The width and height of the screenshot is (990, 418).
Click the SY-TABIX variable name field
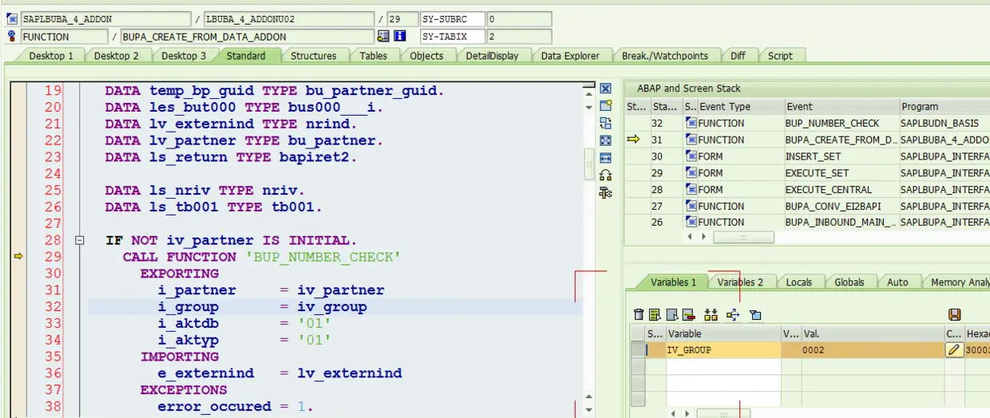453,37
